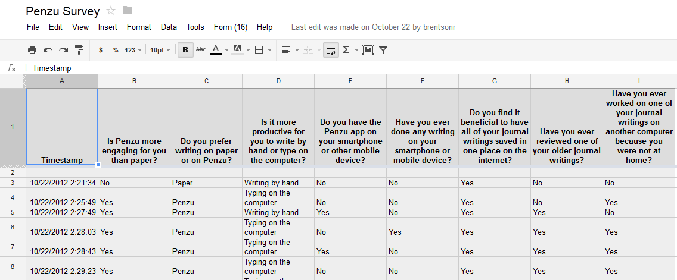Image resolution: width=677 pixels, height=280 pixels.
Task: Click the text color A icon
Action: pos(216,50)
